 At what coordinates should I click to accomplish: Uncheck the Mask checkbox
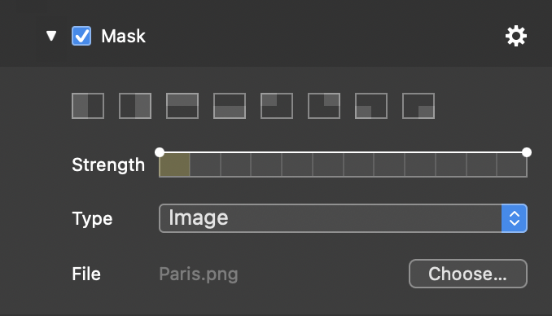81,36
